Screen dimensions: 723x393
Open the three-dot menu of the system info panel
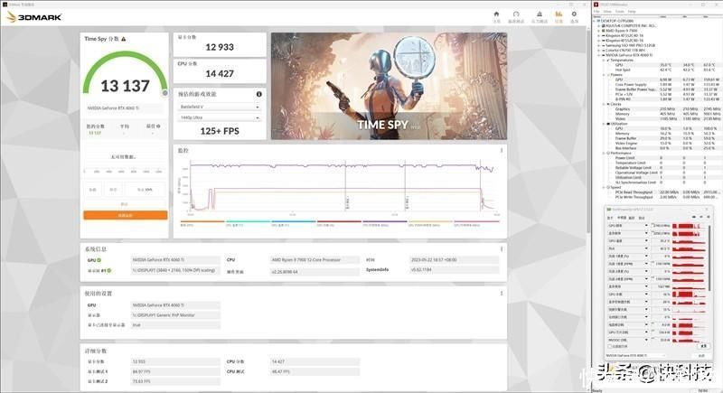point(502,249)
